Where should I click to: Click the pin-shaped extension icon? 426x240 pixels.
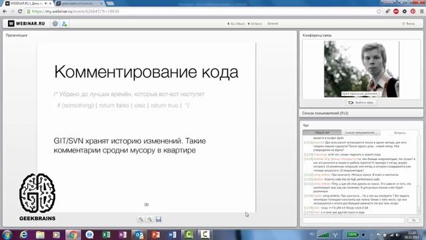[387, 11]
